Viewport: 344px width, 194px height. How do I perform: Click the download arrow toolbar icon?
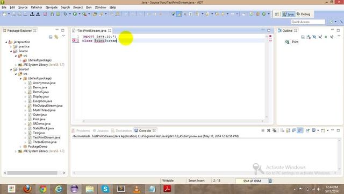tap(38, 14)
